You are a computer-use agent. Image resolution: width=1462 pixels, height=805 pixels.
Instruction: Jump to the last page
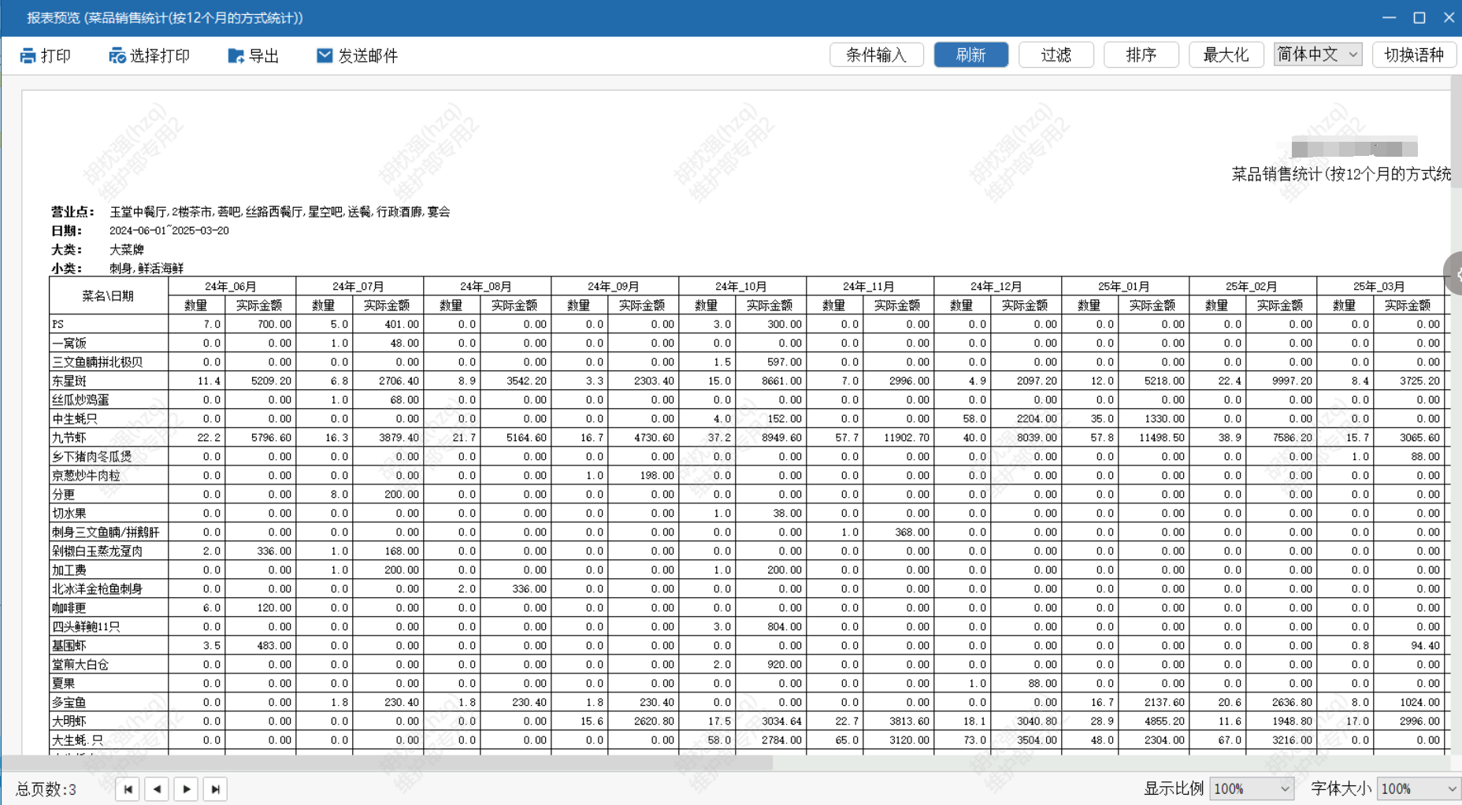215,789
